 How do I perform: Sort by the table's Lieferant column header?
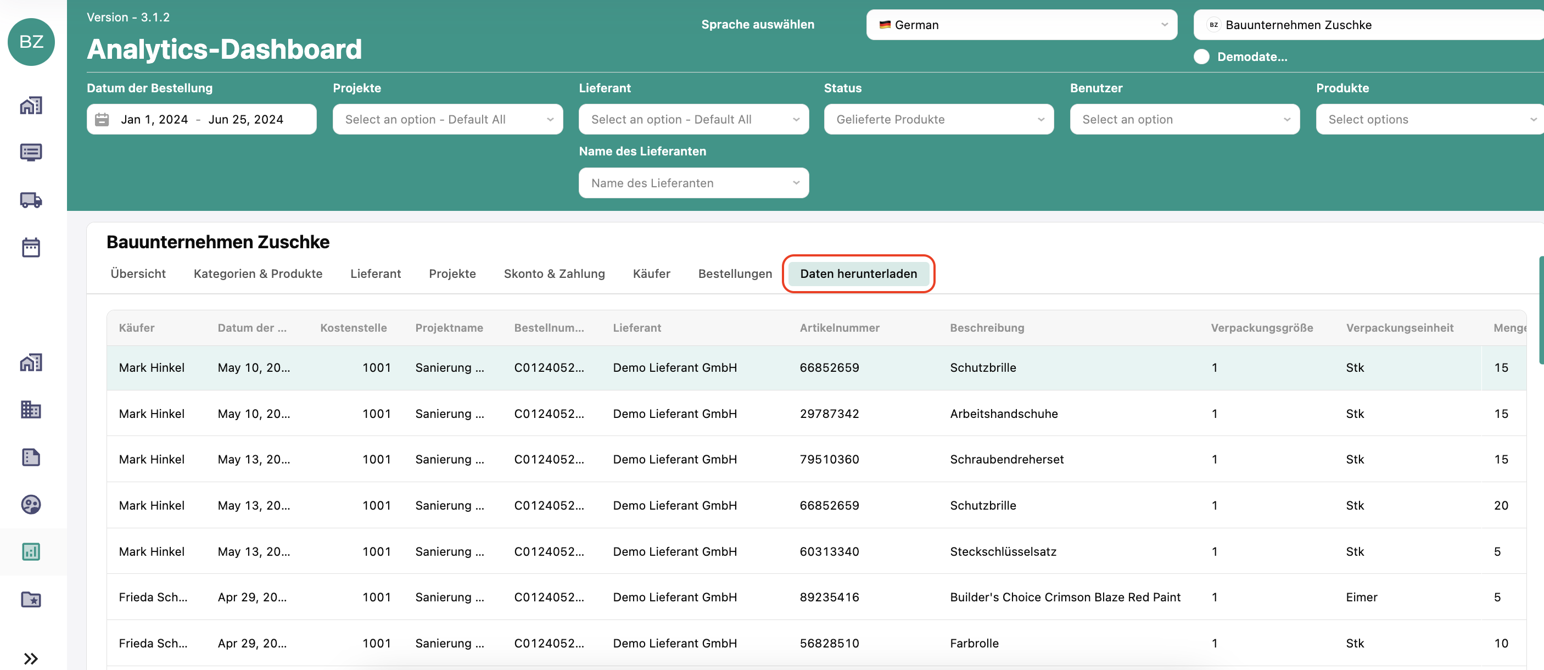click(x=636, y=328)
